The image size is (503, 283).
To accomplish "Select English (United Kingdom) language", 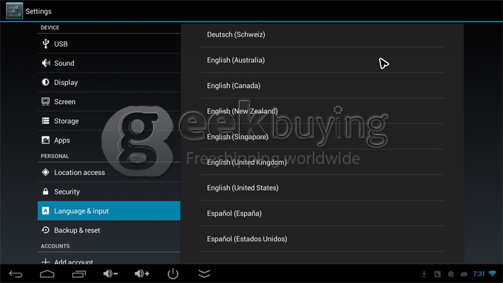I will tap(322, 162).
